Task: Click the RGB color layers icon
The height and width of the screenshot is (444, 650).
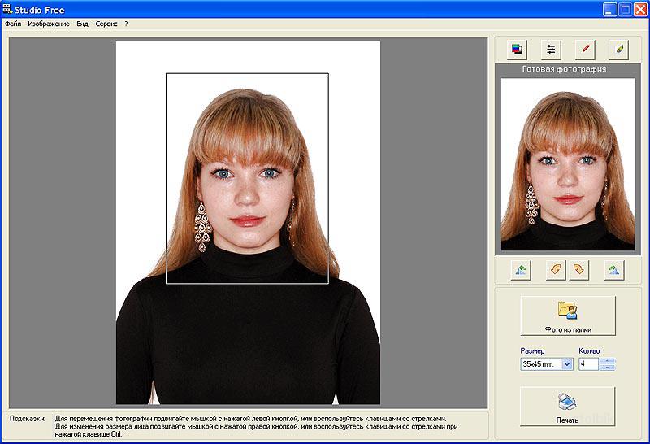Action: click(x=517, y=50)
